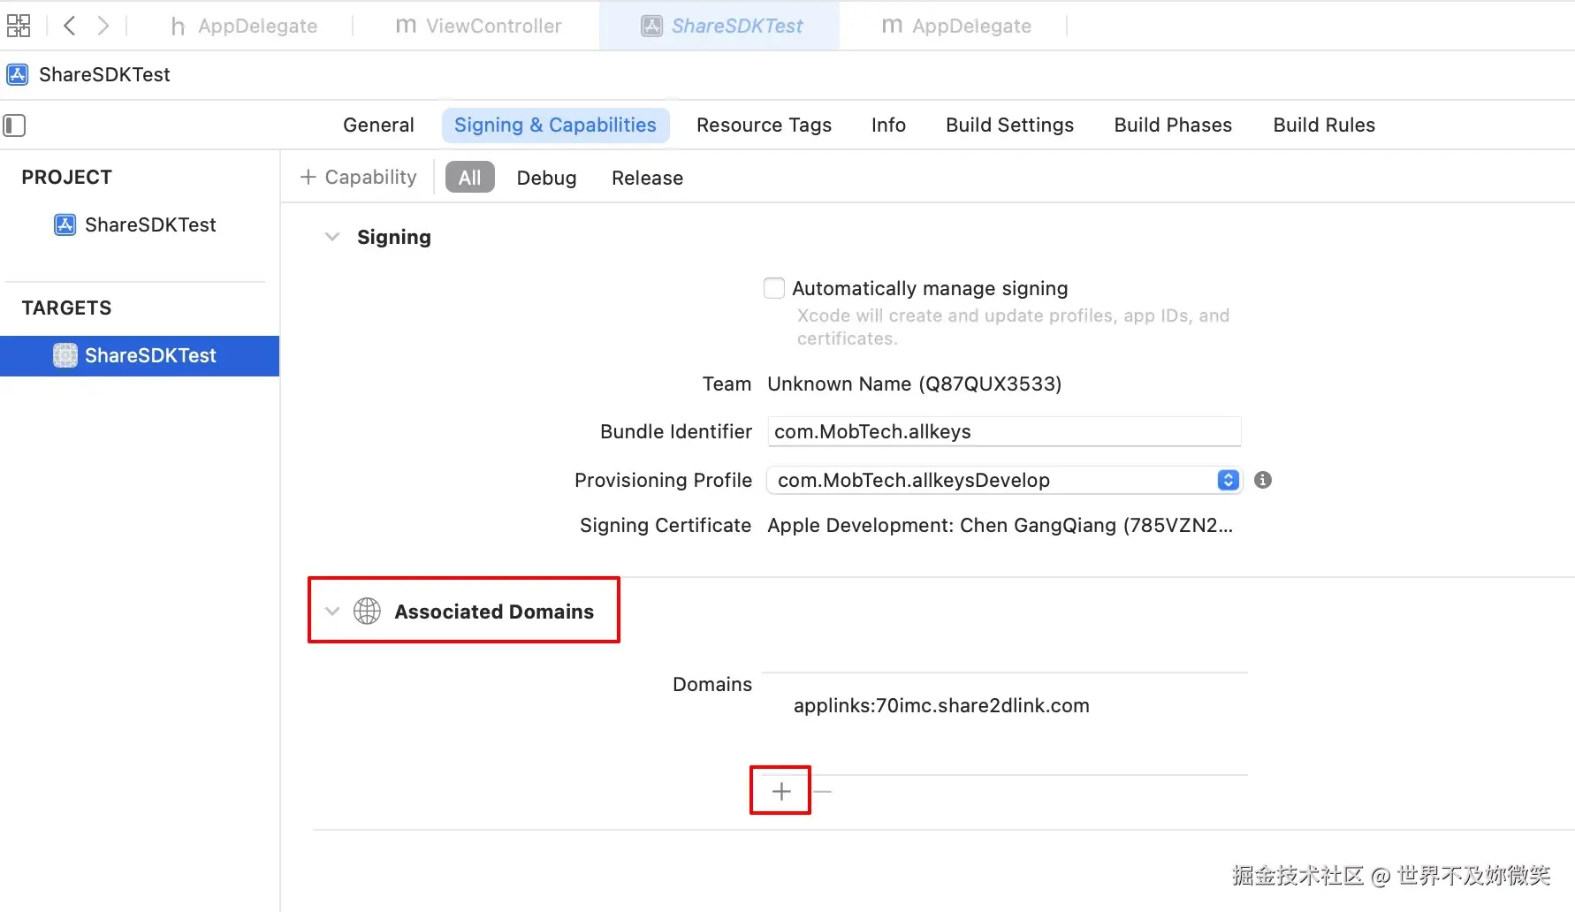This screenshot has height=912, width=1575.
Task: Open the Resource Tags tab
Action: click(x=764, y=125)
